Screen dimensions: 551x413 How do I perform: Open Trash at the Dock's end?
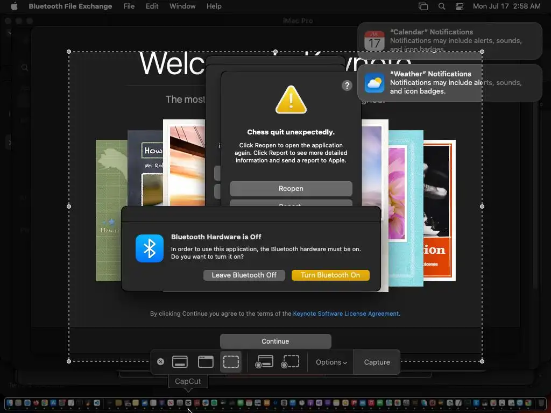pyautogui.click(x=541, y=403)
